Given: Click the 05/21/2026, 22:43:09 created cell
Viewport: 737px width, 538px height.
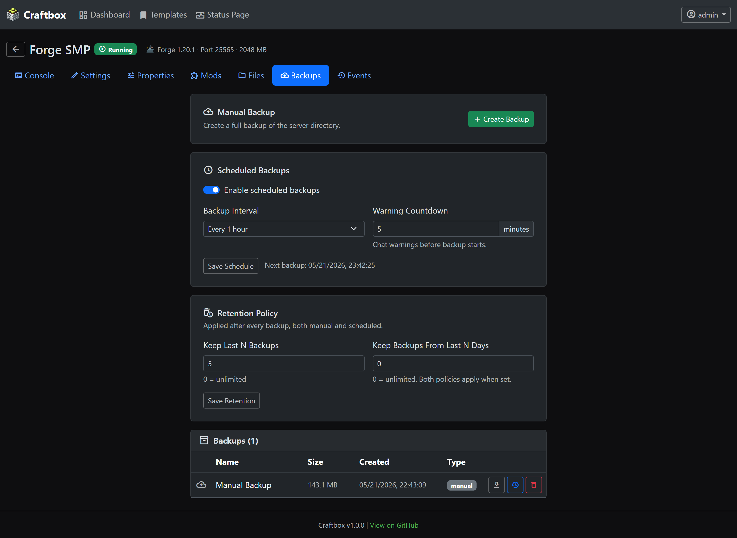Looking at the screenshot, I should [392, 485].
